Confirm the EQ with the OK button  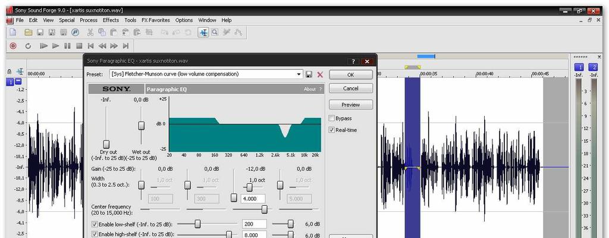tap(351, 74)
